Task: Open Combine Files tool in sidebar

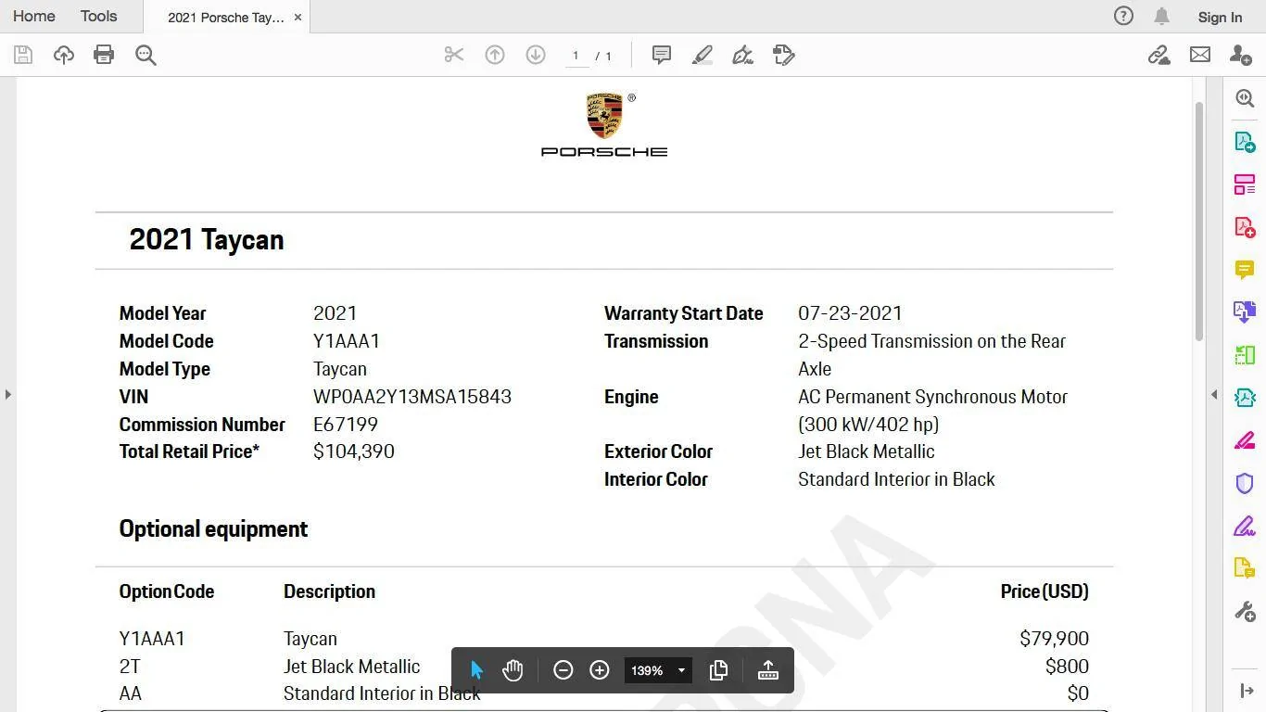Action: [1245, 311]
